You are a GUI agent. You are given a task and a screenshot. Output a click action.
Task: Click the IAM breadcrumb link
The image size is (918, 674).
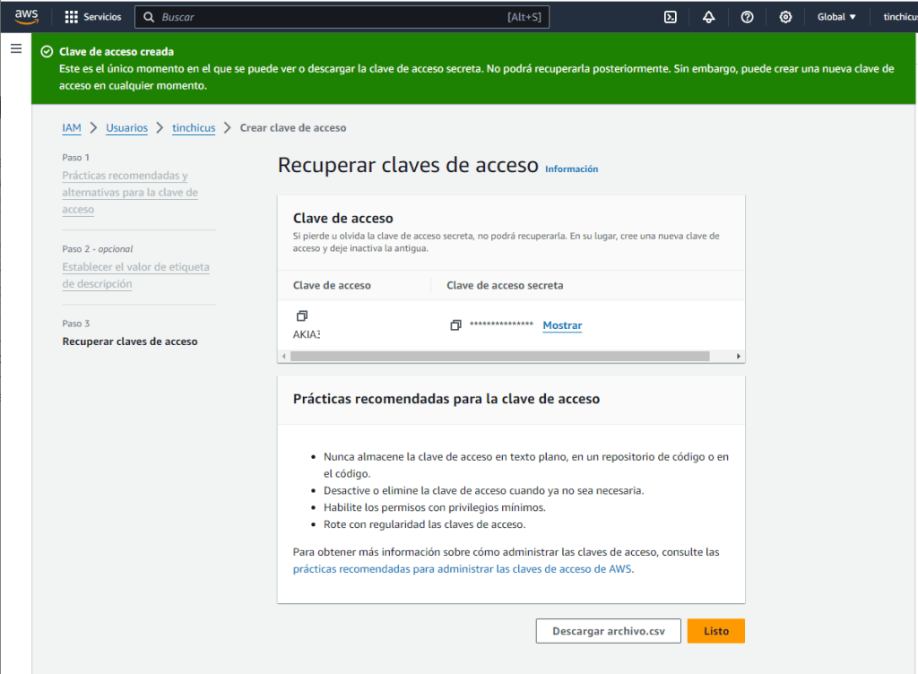coord(72,128)
